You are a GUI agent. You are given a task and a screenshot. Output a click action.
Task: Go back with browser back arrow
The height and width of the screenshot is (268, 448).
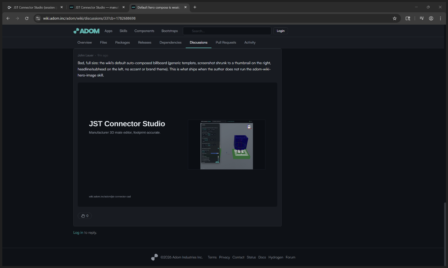(x=8, y=19)
